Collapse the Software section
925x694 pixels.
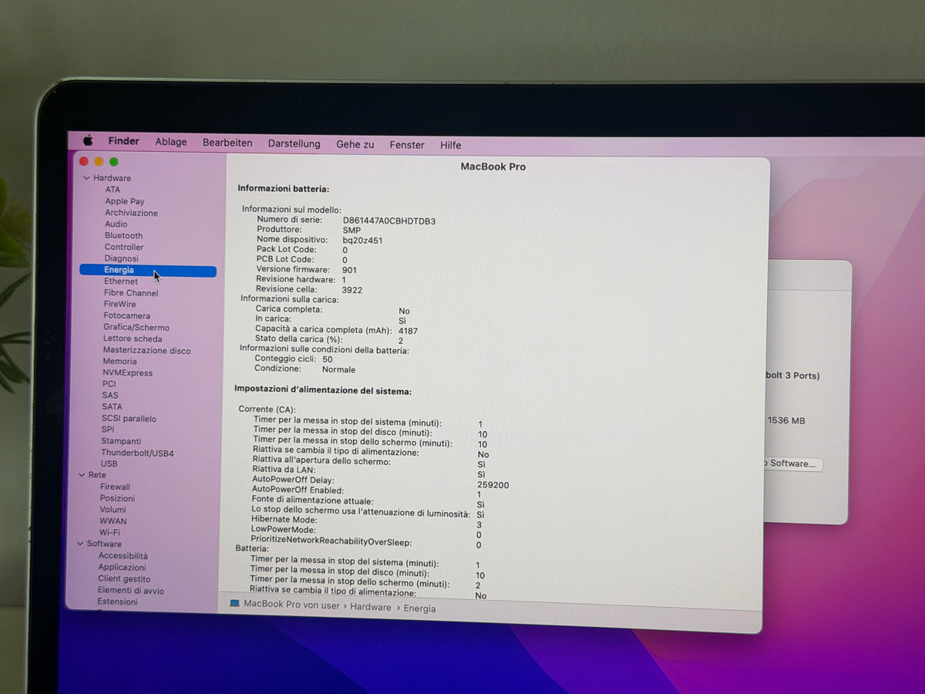click(x=80, y=544)
